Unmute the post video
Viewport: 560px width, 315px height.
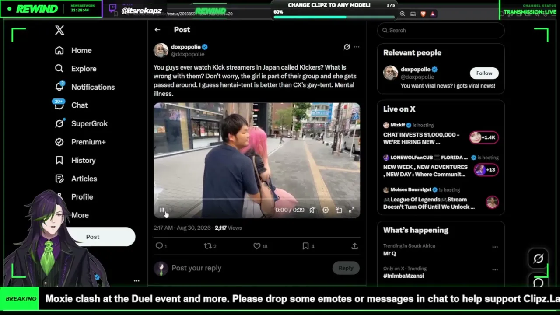(312, 210)
